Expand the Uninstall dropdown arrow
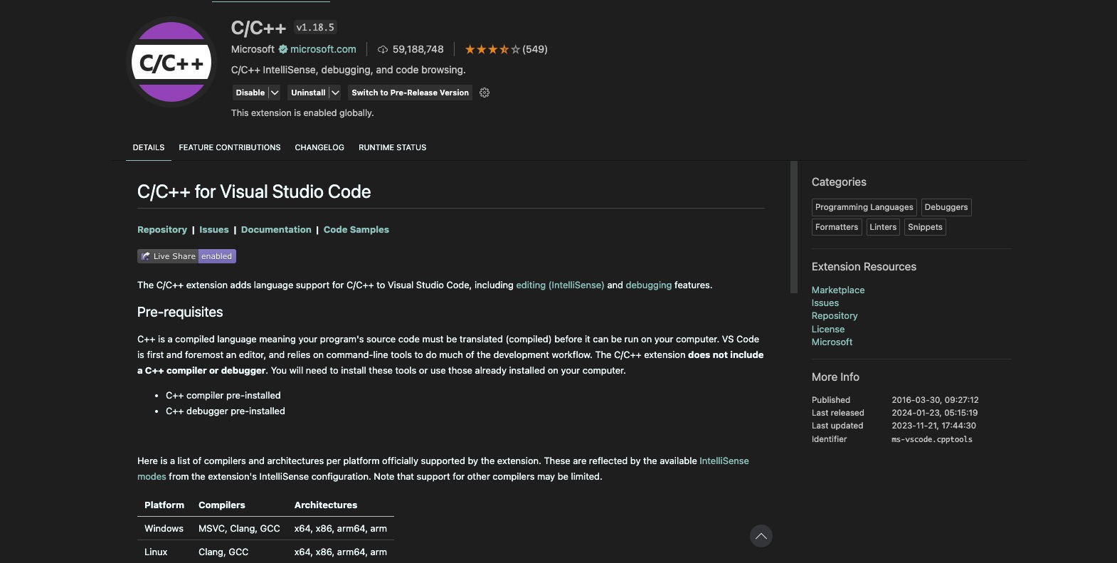The width and height of the screenshot is (1117, 563). [335, 93]
